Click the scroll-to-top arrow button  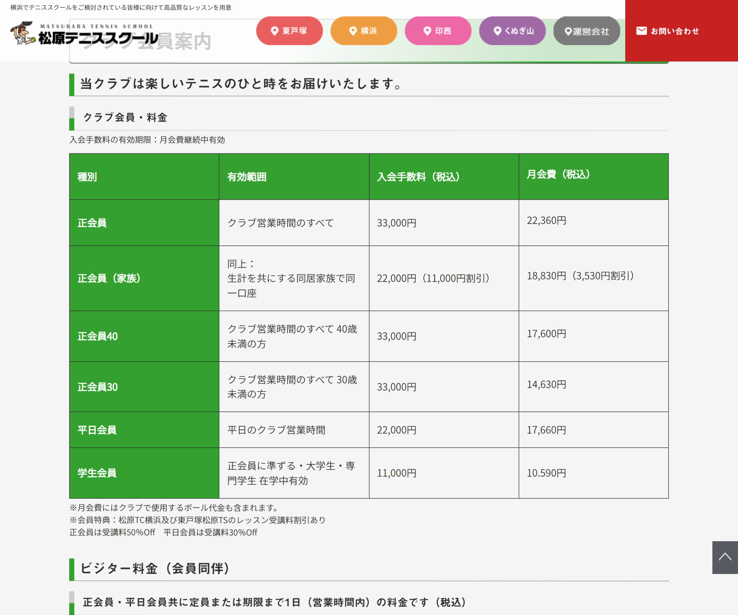[x=725, y=557]
